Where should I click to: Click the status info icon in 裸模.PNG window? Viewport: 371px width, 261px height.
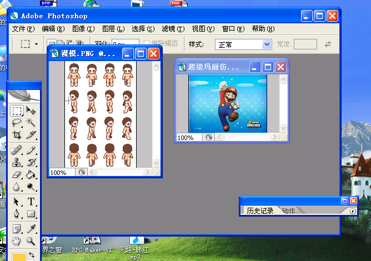(82, 172)
